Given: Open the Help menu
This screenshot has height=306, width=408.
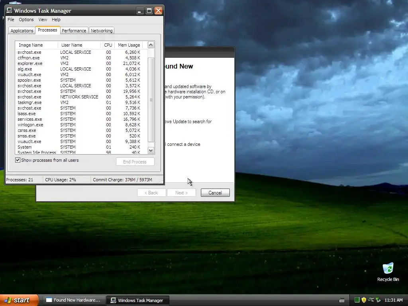Looking at the screenshot, I should pyautogui.click(x=56, y=20).
